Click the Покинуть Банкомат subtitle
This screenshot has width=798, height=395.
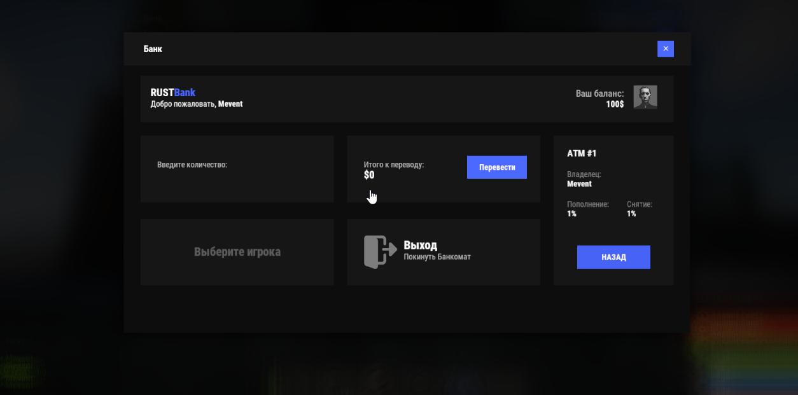click(437, 257)
